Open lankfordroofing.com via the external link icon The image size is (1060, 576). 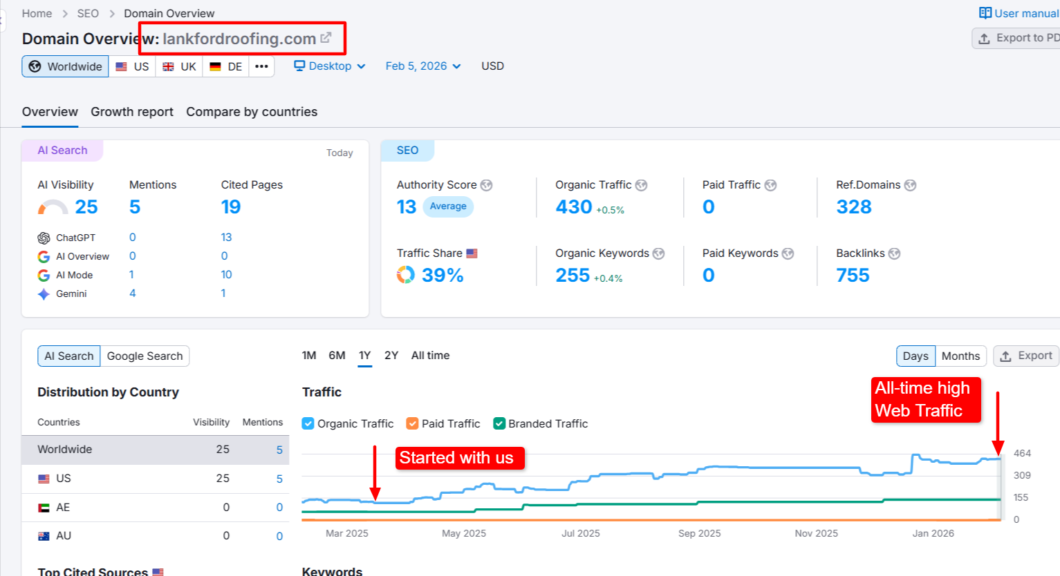coord(326,39)
